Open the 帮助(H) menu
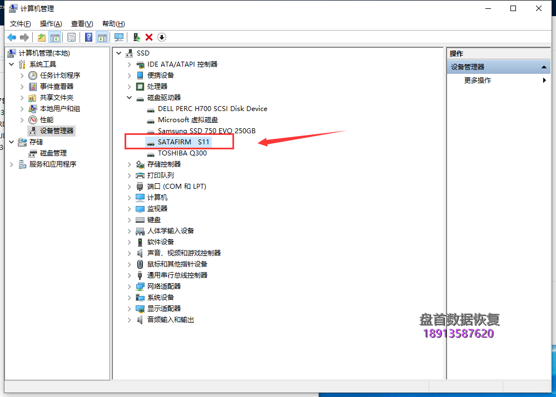This screenshot has width=556, height=397. coord(113,24)
